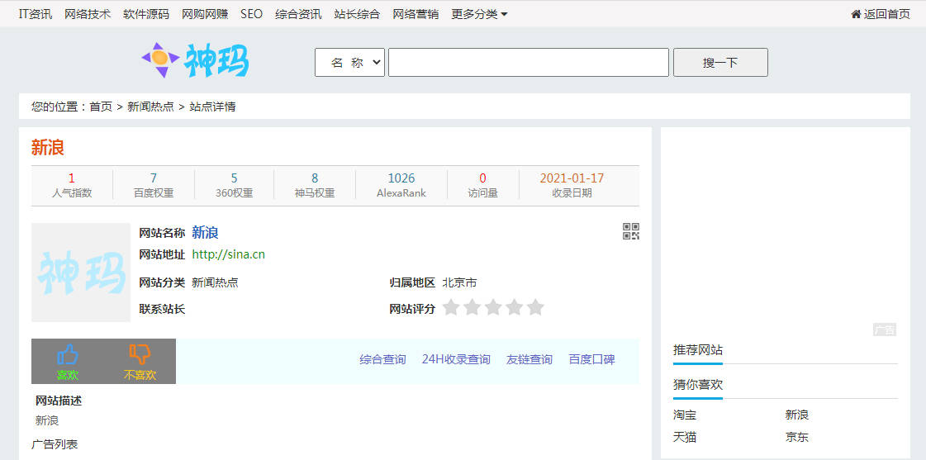Viewport: 926px width, 460px height.
Task: Click the orange 新浪 page title
Action: [48, 148]
